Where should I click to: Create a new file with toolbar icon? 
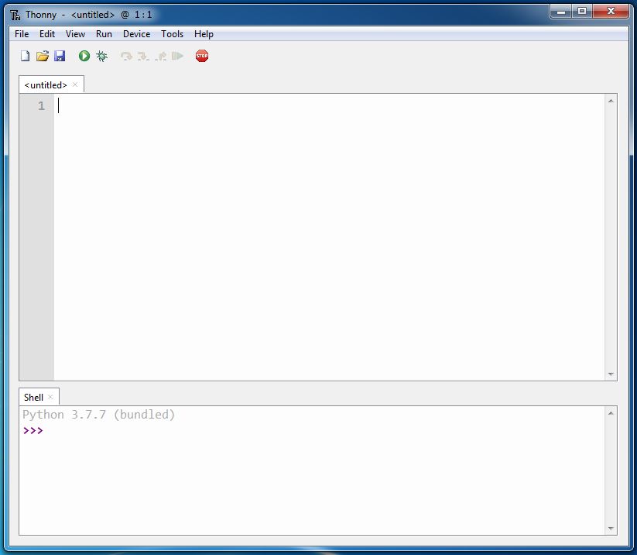[x=26, y=56]
